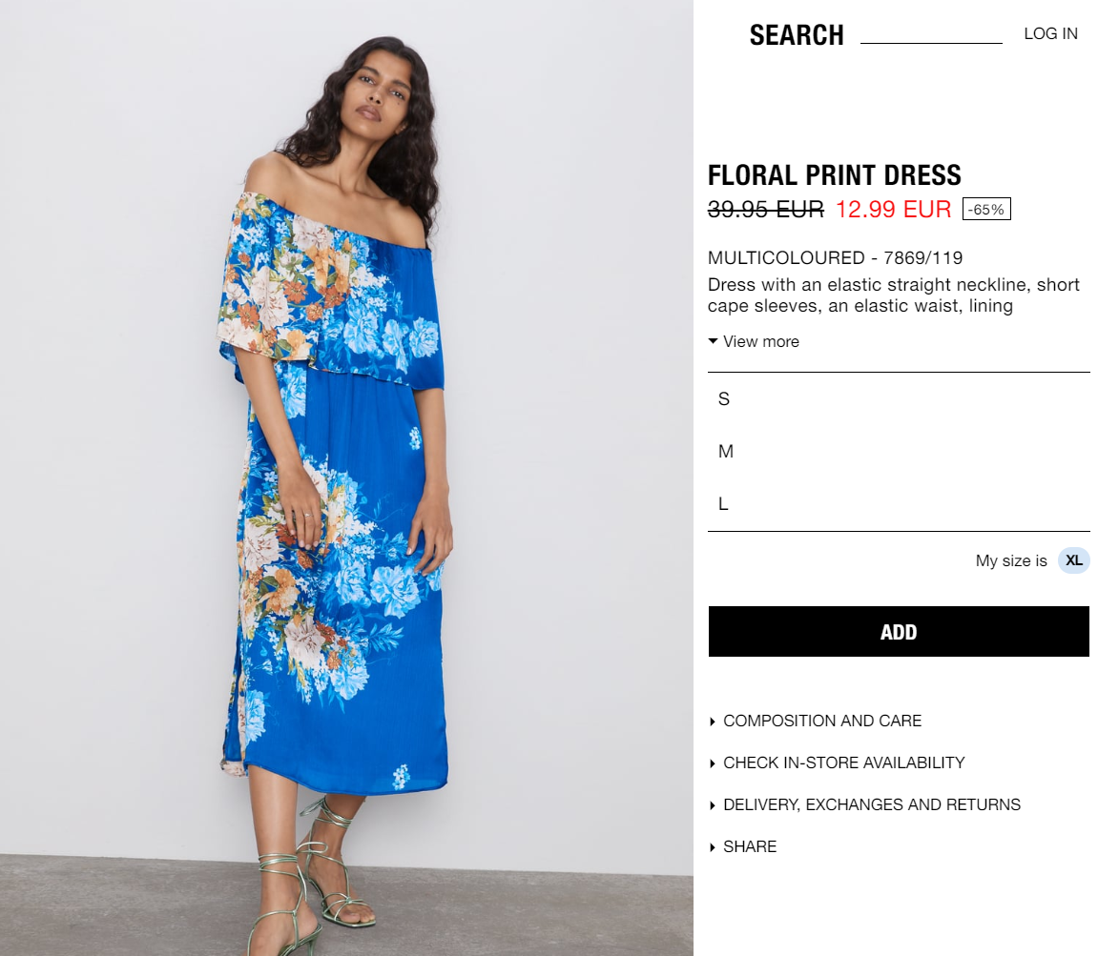1098x956 pixels.
Task: Expand DELIVERY, EXCHANGES AND RETURNS
Action: [x=872, y=804]
